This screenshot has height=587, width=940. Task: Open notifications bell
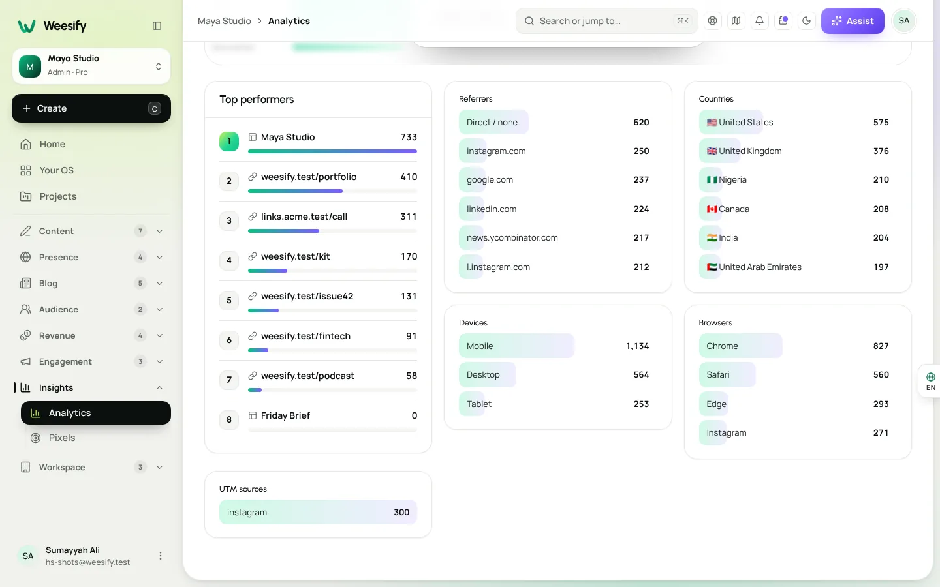(x=759, y=21)
